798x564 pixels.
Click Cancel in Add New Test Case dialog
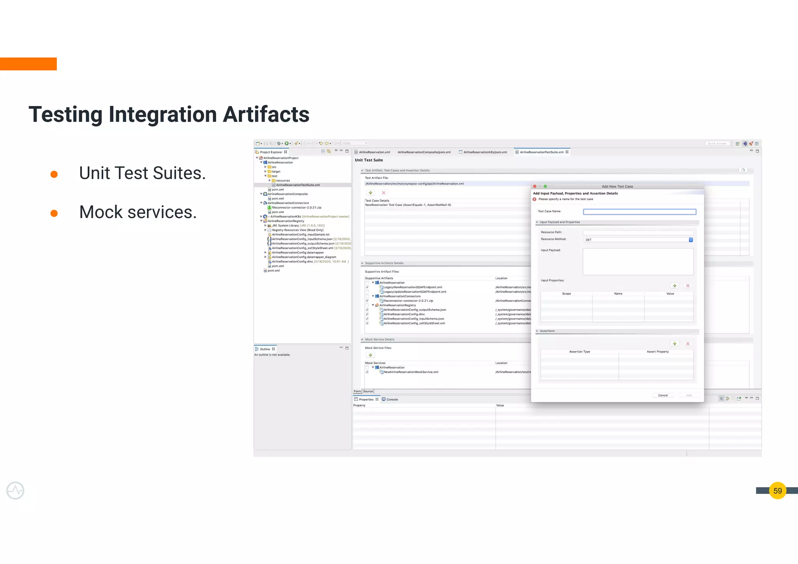(663, 395)
